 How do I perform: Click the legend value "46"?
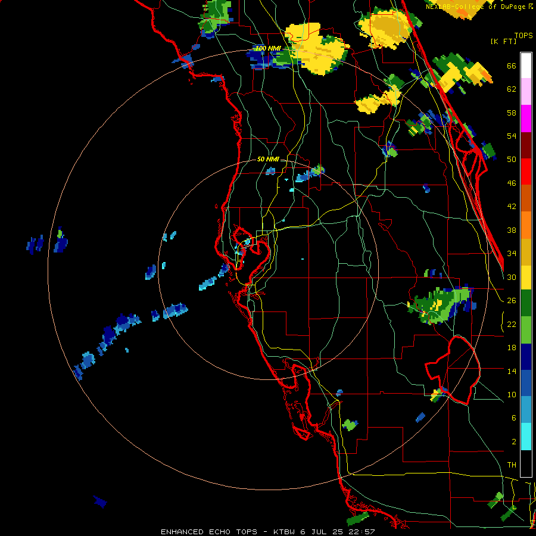(x=512, y=183)
